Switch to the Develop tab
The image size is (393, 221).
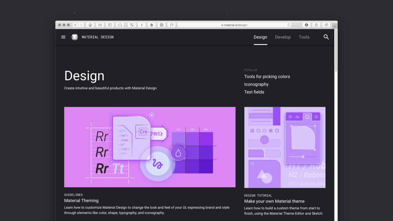click(x=283, y=37)
